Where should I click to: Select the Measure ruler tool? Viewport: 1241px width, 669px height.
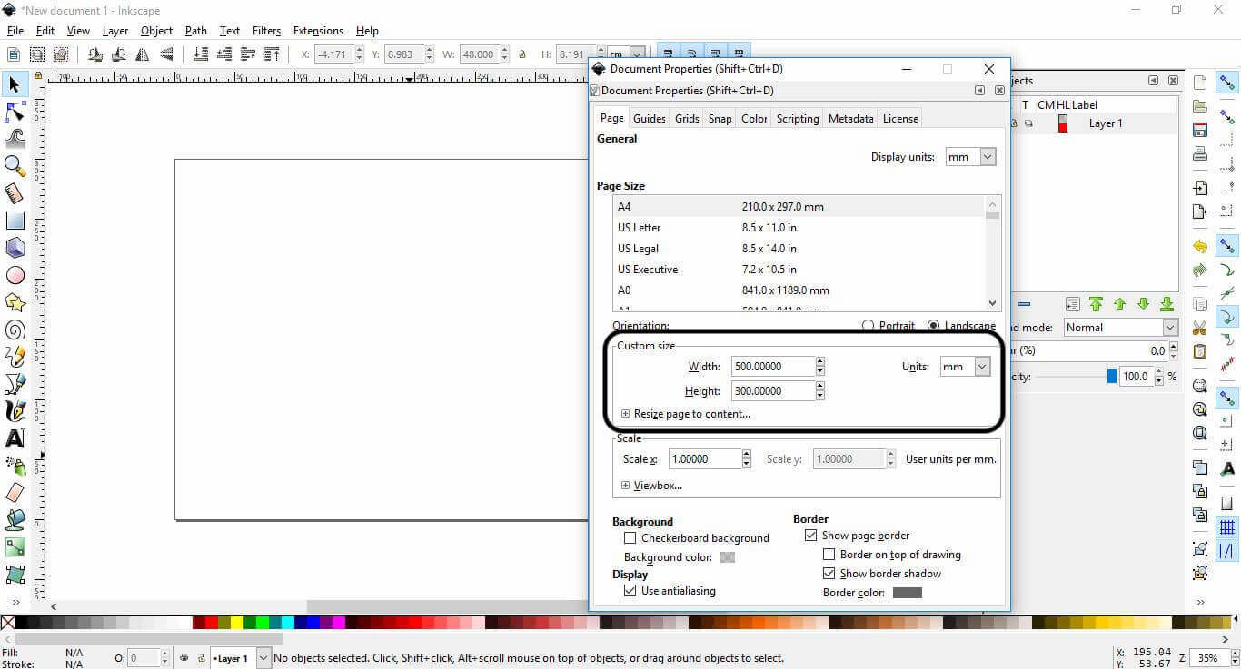[x=15, y=193]
